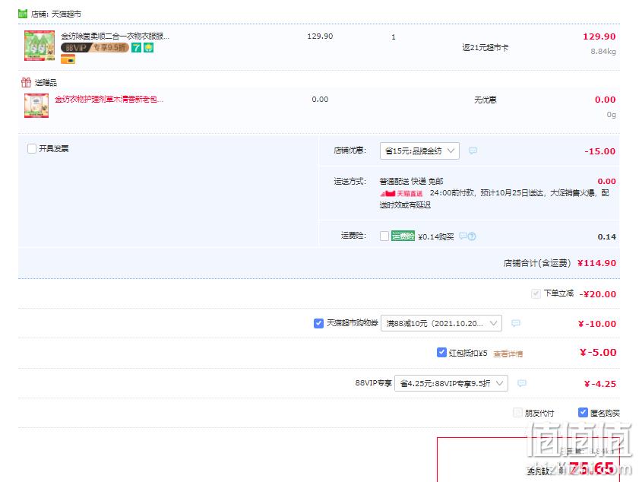Viewport: 639px width, 482px height.
Task: Open the red 金纺衣物护理剂 gift item link
Action: (x=109, y=100)
